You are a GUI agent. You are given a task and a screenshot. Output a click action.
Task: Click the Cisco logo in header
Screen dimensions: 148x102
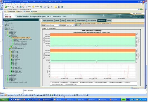[x=8, y=16]
